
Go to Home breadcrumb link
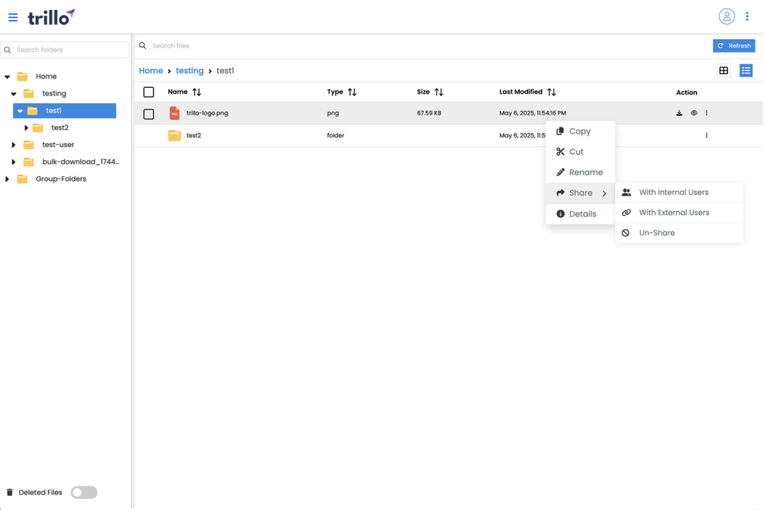[x=151, y=71]
